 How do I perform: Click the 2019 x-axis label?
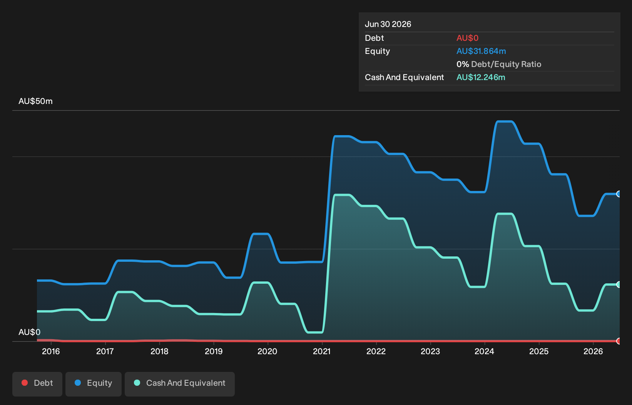(214, 351)
